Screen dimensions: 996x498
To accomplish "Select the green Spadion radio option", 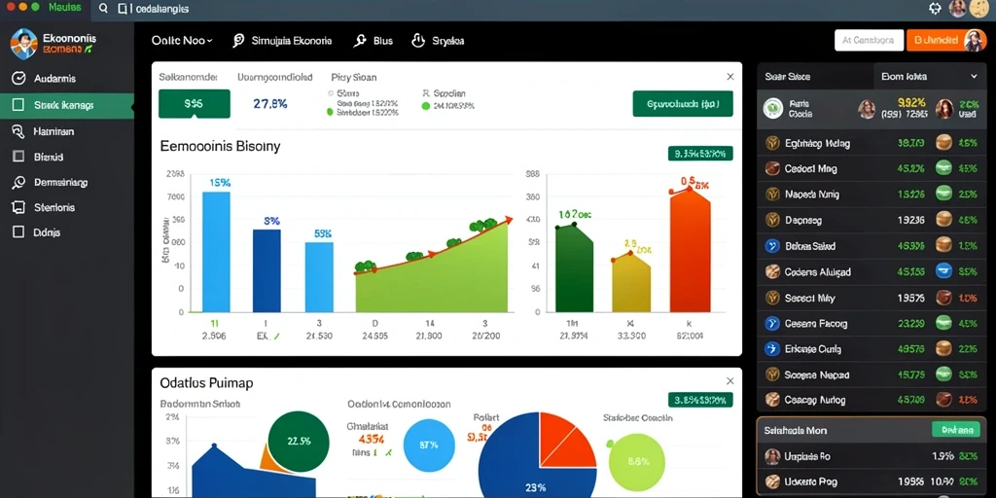I will click(x=426, y=106).
